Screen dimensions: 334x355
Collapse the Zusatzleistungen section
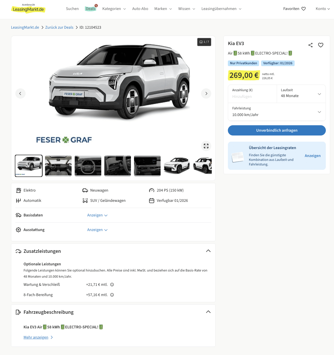click(208, 251)
